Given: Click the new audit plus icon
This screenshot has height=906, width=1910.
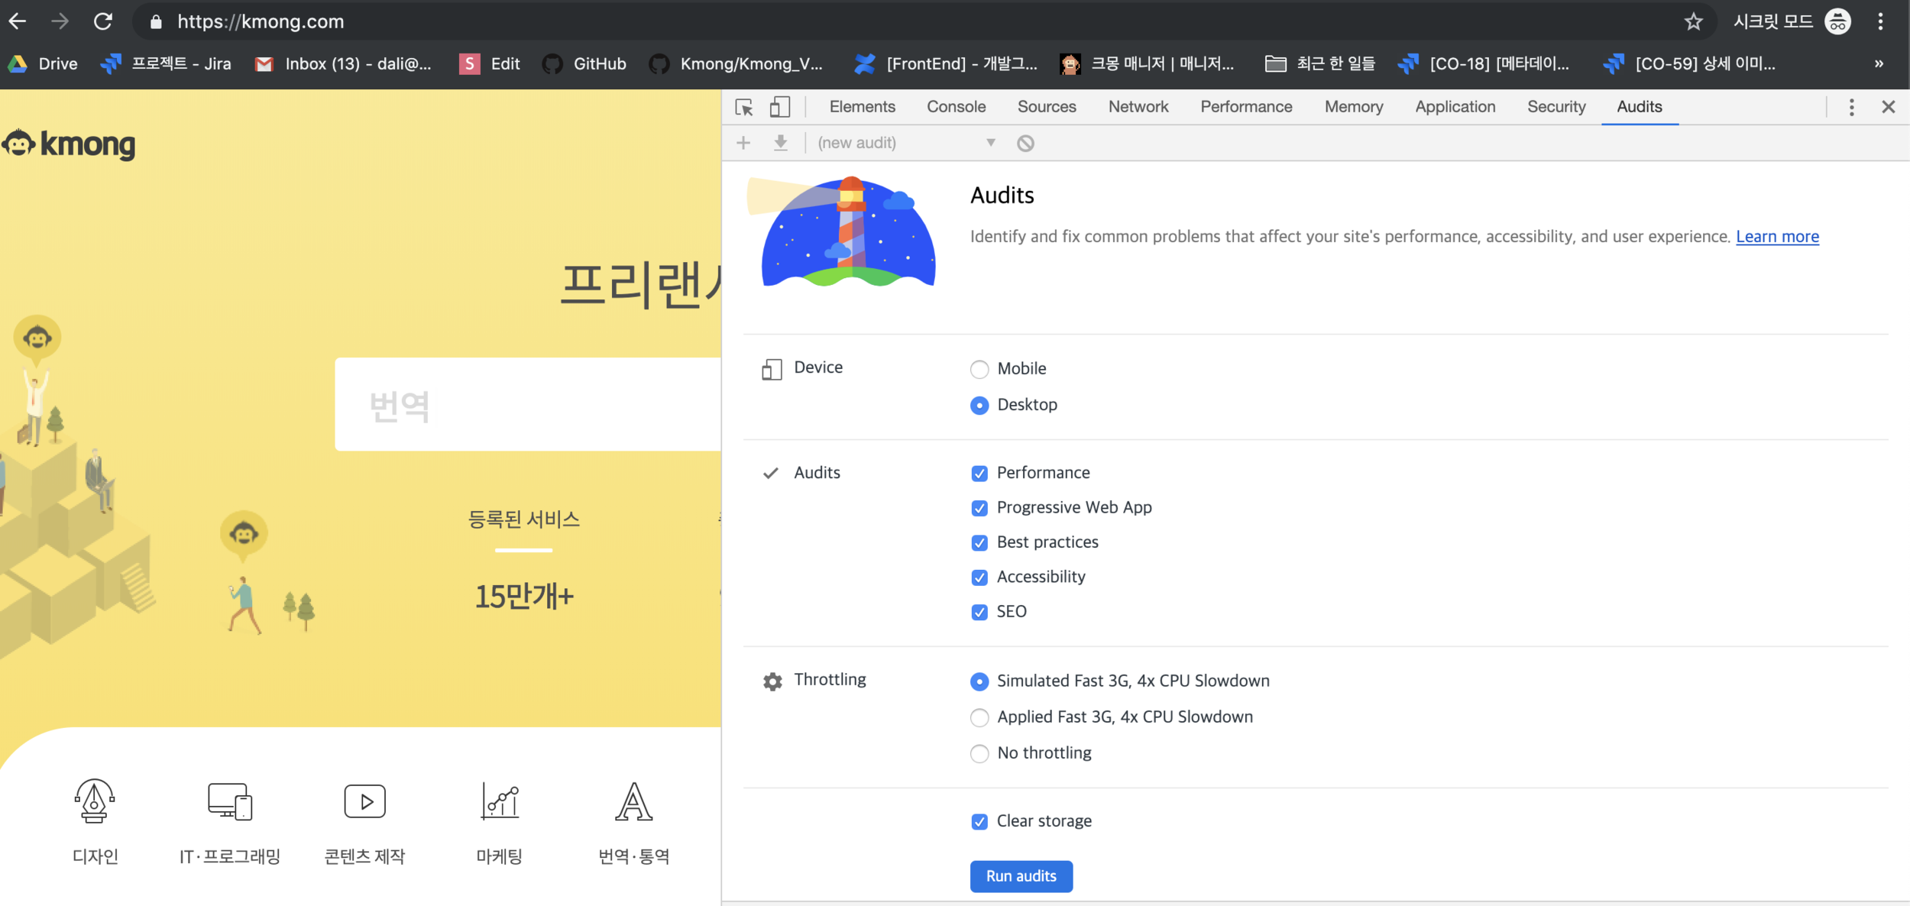Looking at the screenshot, I should coord(743,143).
